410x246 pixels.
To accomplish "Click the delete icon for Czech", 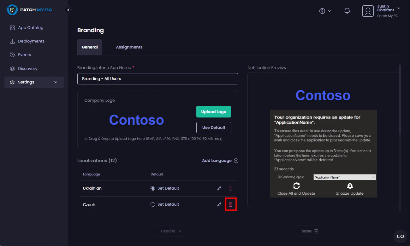I will pos(230,204).
